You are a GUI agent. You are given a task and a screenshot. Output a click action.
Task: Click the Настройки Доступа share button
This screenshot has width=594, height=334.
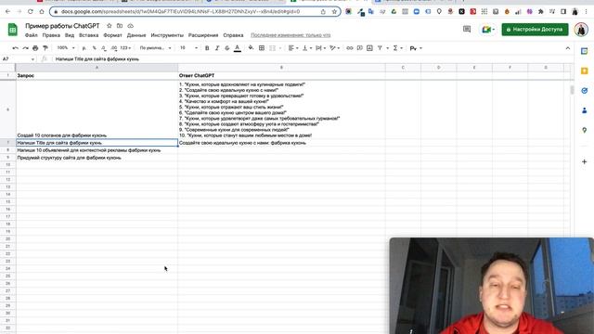coord(535,29)
